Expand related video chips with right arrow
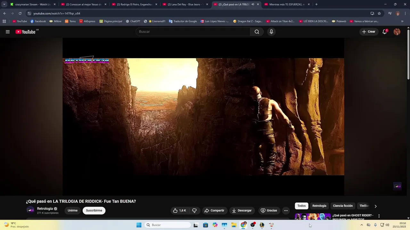The image size is (410, 230). tap(376, 206)
